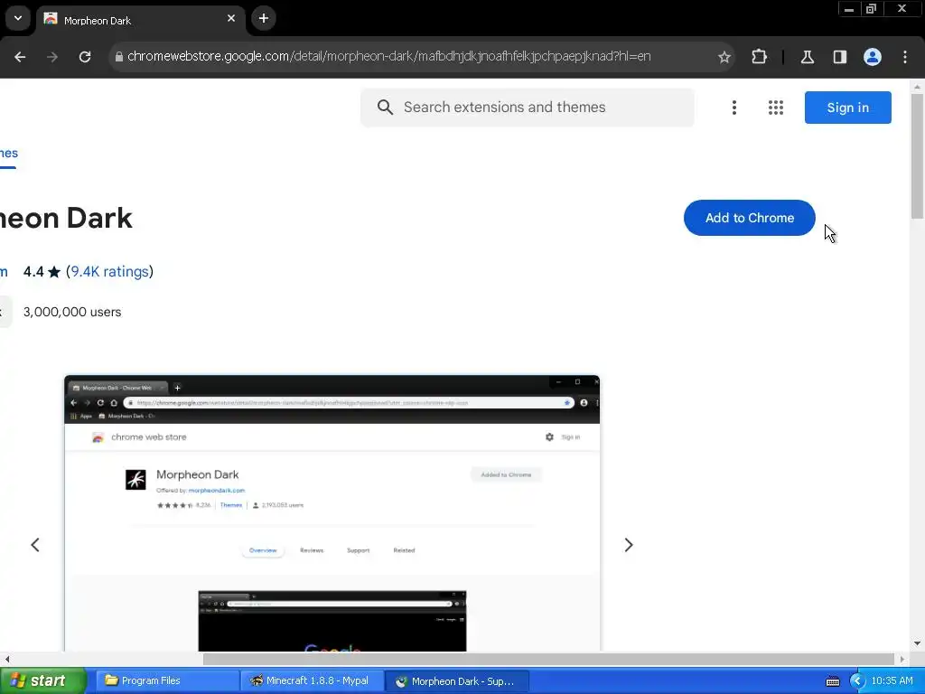The image size is (925, 694).
Task: Click the scroll down arrow
Action: pos(918,643)
